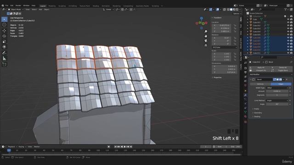
Task: Hide Cube.011 in viewport via eye icon
Action: [x=288, y=53]
